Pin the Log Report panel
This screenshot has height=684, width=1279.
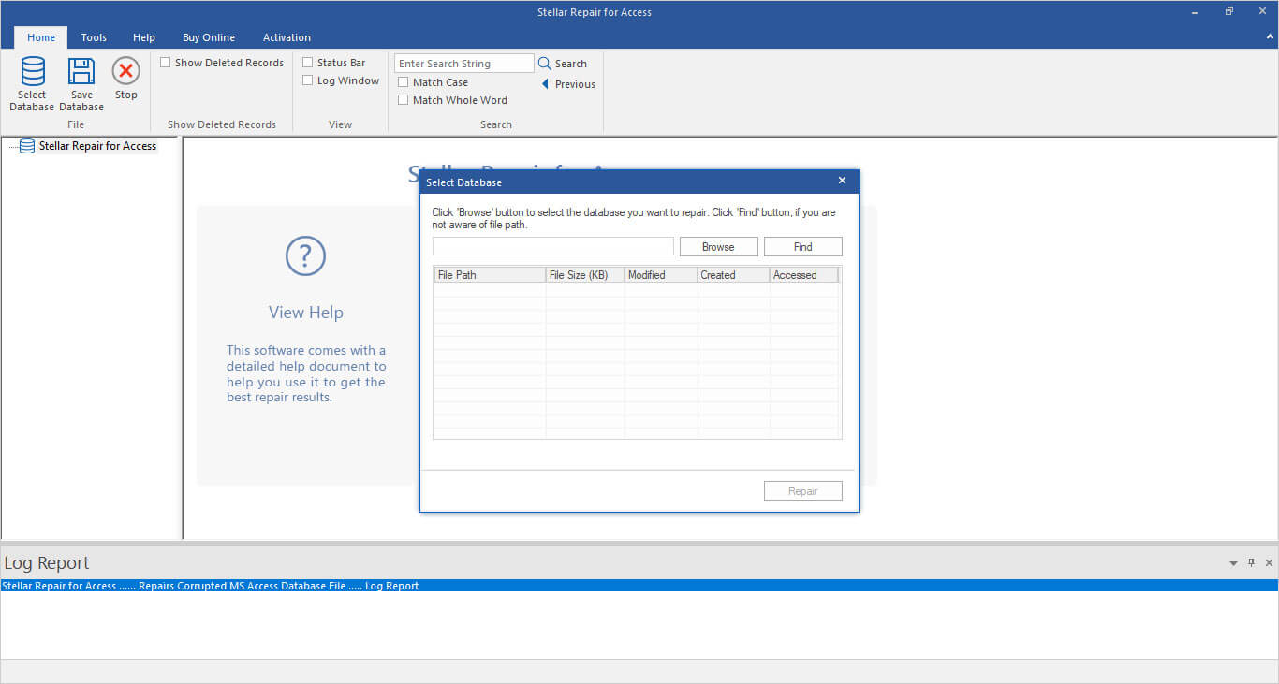tap(1251, 563)
